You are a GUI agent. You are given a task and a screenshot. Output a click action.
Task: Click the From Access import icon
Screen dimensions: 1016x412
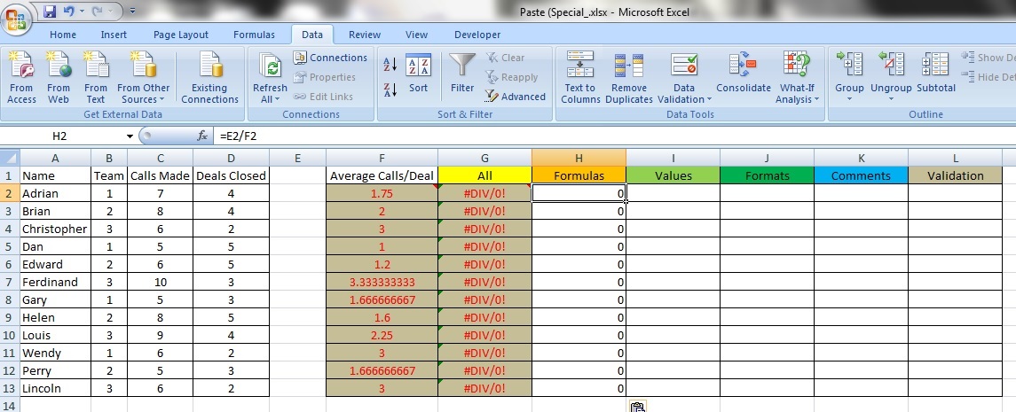coord(21,66)
